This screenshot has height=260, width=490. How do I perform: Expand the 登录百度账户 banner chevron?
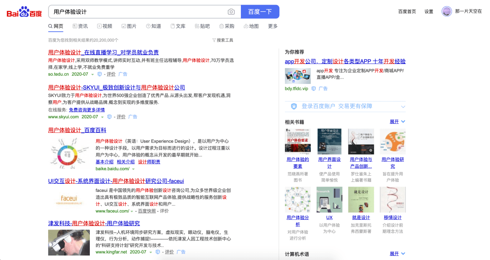point(403,107)
